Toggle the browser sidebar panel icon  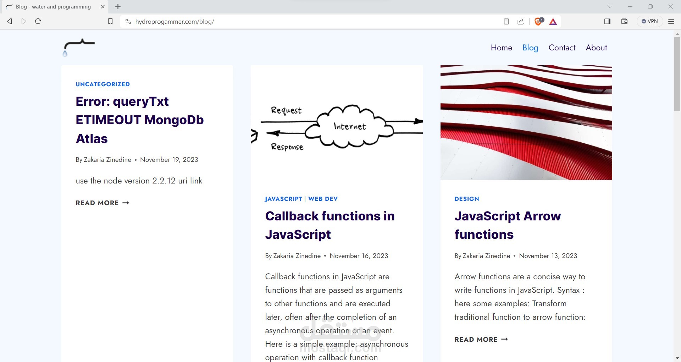(x=607, y=21)
